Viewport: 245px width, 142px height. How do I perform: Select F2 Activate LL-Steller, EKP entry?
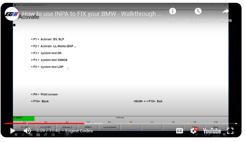click(x=53, y=46)
